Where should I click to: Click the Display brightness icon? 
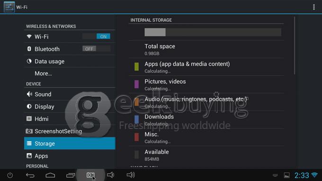29,106
